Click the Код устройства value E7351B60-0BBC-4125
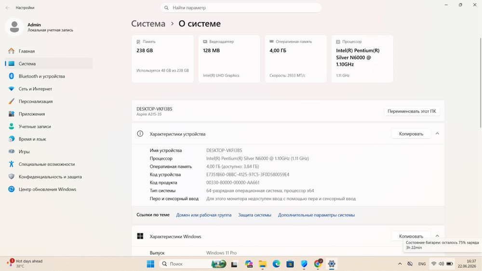Viewport: 482px width, 271px height. pos(248,175)
